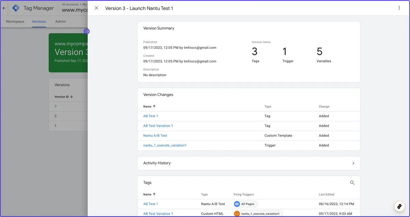Image resolution: width=410 pixels, height=217 pixels.
Task: Click the Nantu A/B Test type cell in Tags
Action: (213, 204)
